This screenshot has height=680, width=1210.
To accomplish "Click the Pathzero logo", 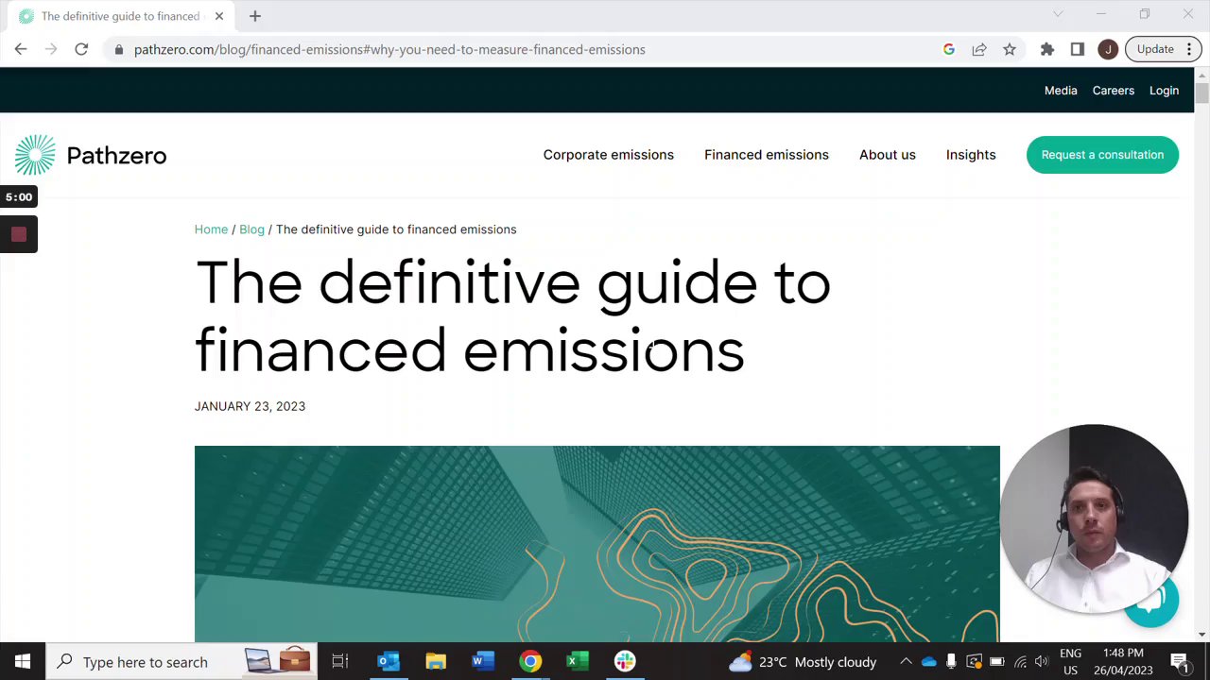I will (x=91, y=155).
